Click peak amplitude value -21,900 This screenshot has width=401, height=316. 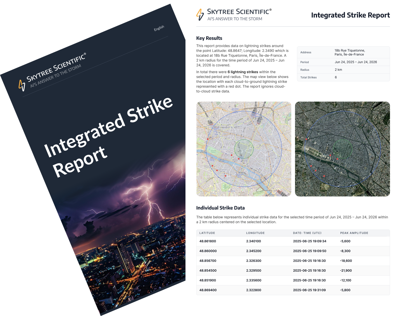[346, 271]
